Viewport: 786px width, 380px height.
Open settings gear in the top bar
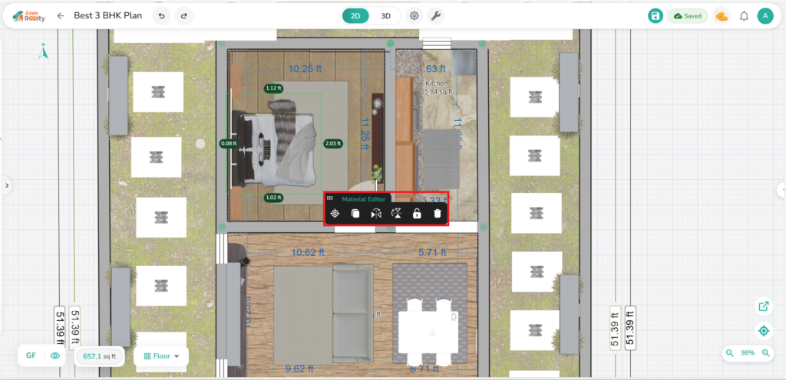tap(414, 15)
